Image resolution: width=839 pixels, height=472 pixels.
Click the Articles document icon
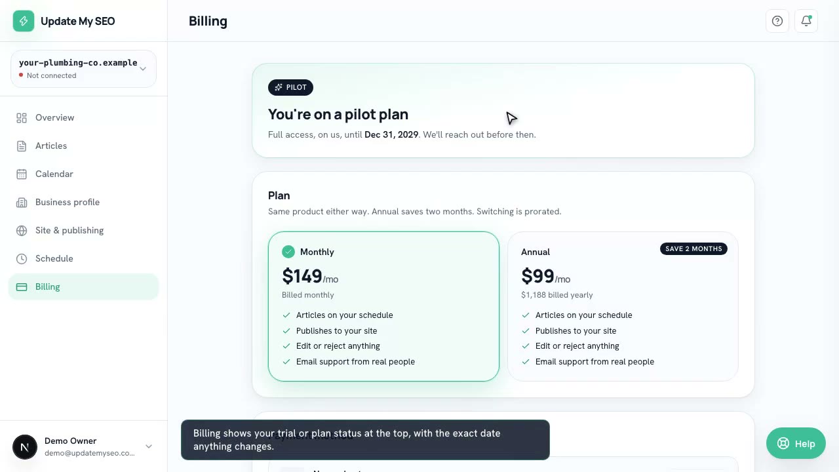pos(22,146)
